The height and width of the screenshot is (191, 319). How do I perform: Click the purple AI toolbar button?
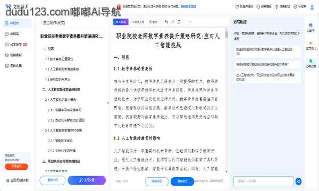121,22
